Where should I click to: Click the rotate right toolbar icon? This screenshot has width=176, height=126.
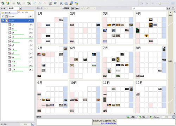tap(40, 3)
